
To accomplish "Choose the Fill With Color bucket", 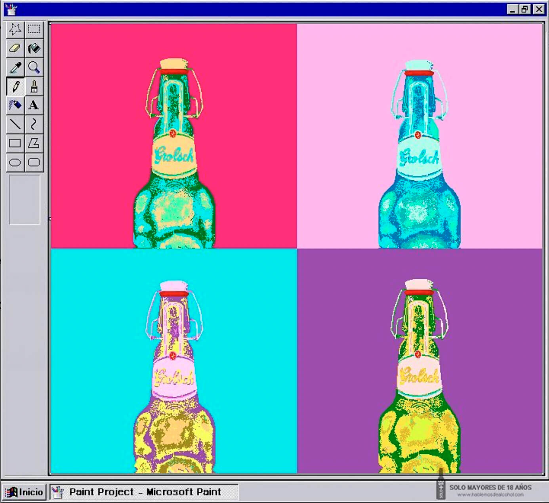I will point(34,48).
